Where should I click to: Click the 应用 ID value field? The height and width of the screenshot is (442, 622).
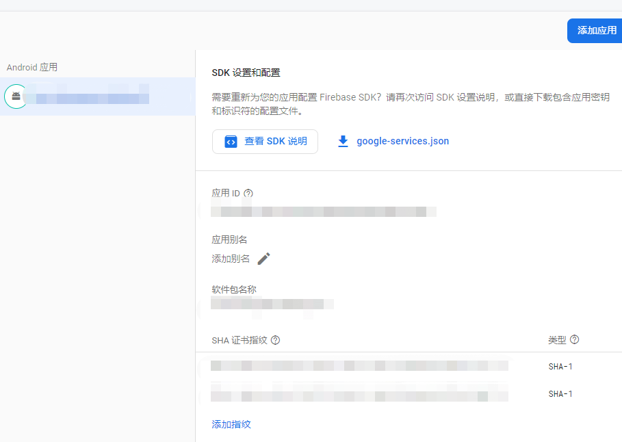coord(324,211)
